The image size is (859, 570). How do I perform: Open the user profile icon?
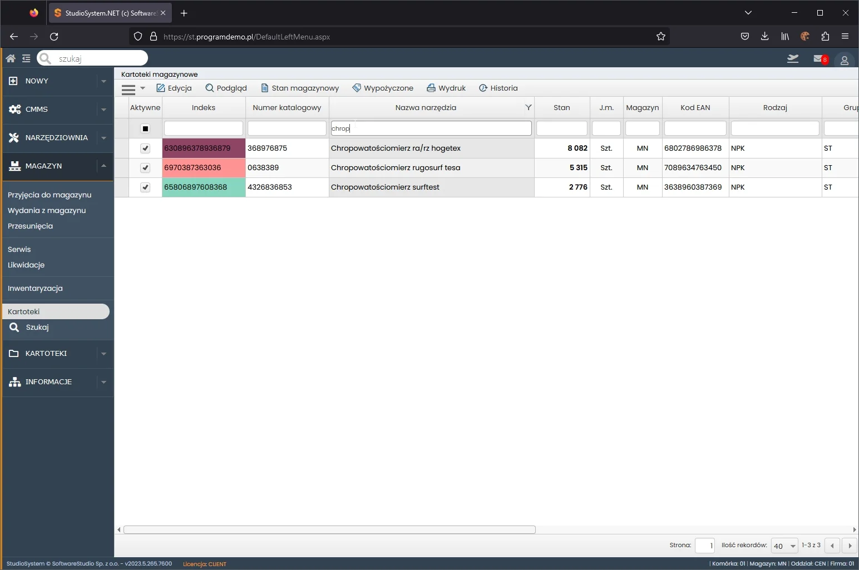(x=844, y=60)
